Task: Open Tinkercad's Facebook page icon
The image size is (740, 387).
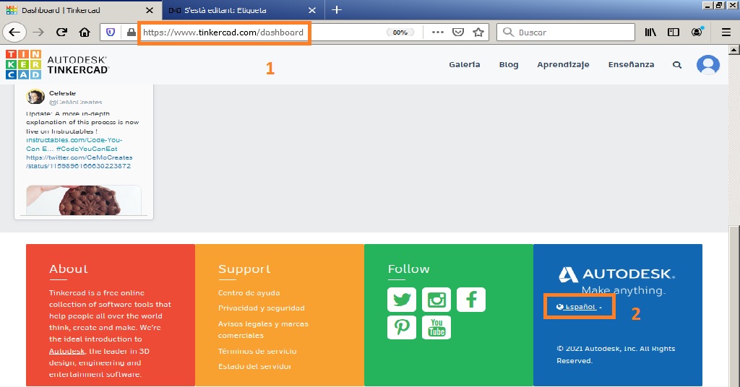Action: (471, 300)
